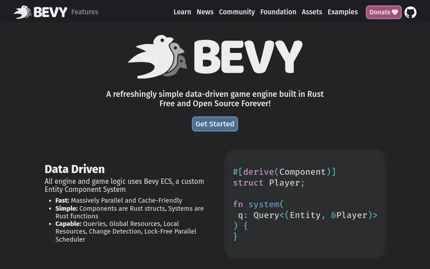Viewport: 430px width, 269px height.
Task: Click the large Bevy bird hero logo
Action: [x=157, y=56]
